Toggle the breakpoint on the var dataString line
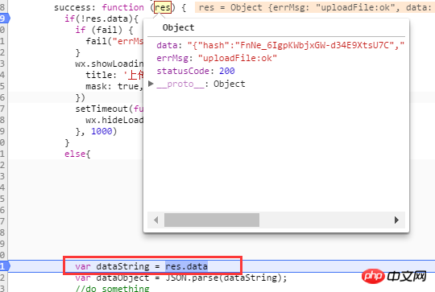The image size is (435, 292). tap(5, 266)
